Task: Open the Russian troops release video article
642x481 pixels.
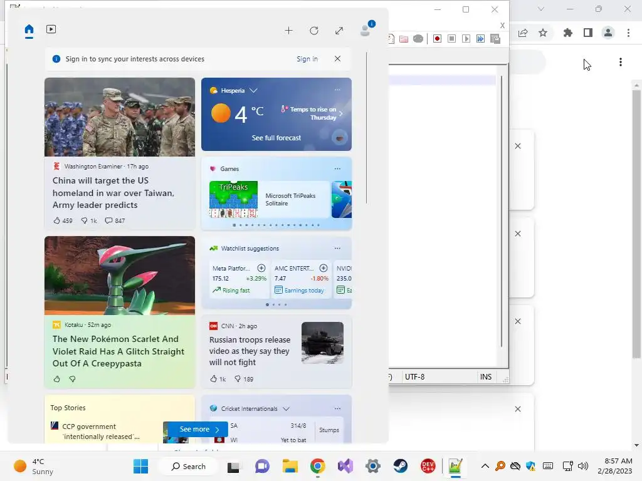Action: pyautogui.click(x=250, y=351)
